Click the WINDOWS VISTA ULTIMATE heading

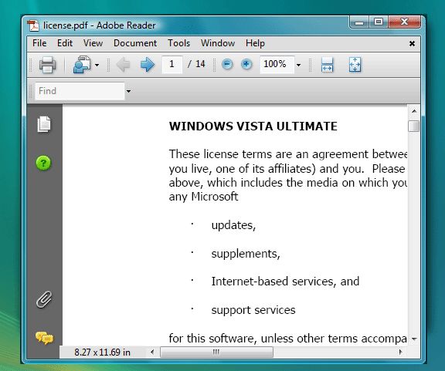pos(253,126)
